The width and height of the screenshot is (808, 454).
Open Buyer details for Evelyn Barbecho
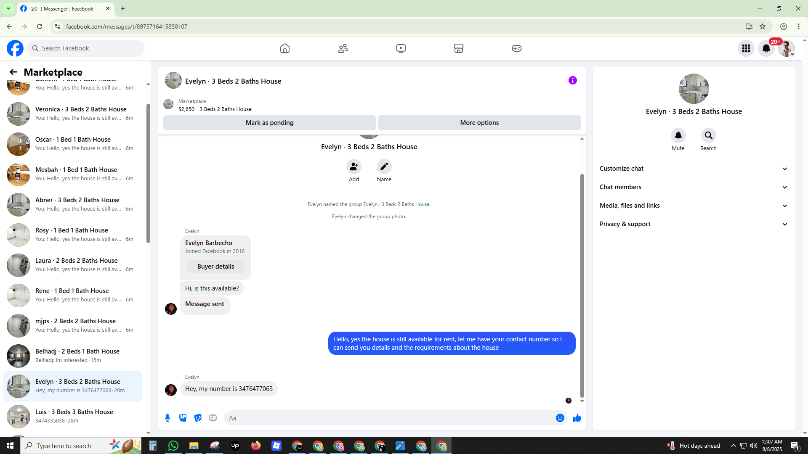(215, 267)
